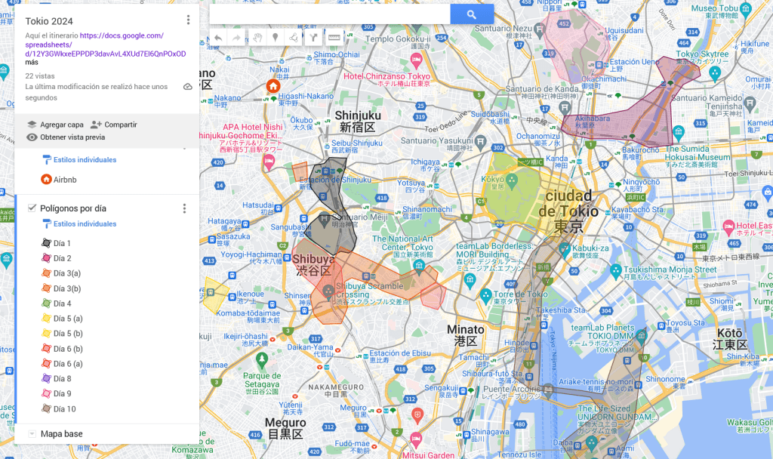Expand the Mapa base dropdown arrow
This screenshot has height=459, width=773.
tap(32, 433)
